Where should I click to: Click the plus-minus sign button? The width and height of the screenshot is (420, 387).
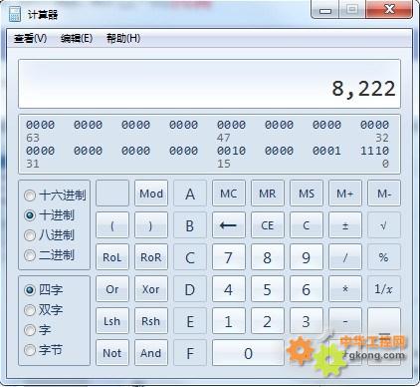tap(345, 225)
